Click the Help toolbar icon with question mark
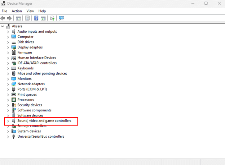 [36, 18]
